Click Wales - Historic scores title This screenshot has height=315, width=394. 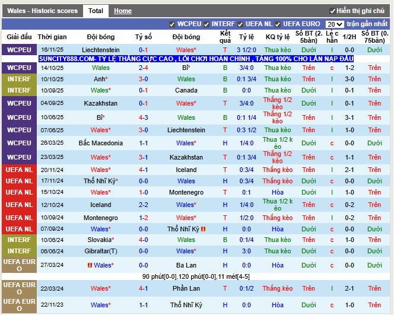pyautogui.click(x=43, y=11)
